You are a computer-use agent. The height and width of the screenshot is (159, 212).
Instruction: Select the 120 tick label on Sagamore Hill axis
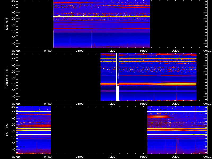pos(12,72)
